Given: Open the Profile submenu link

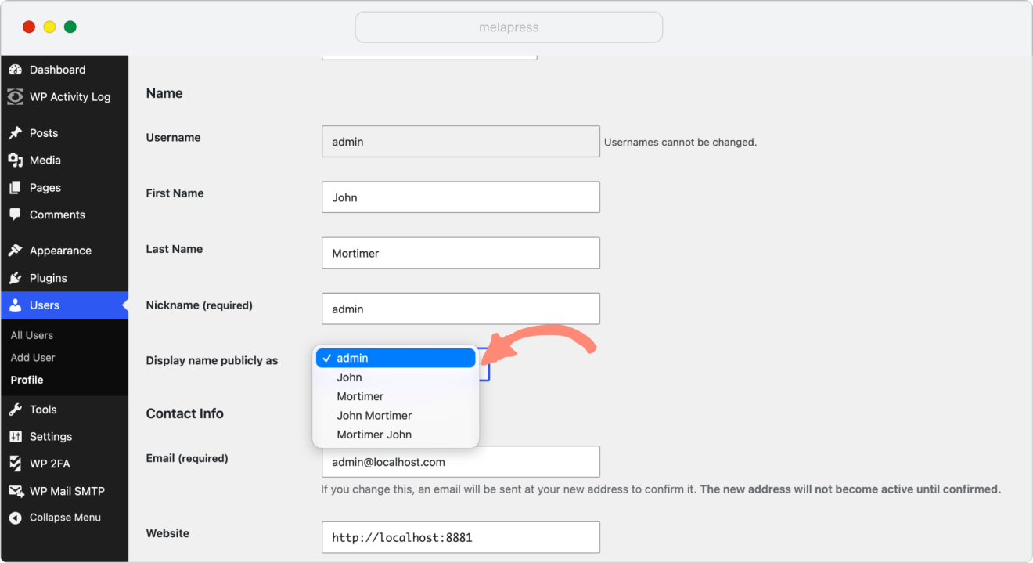Looking at the screenshot, I should coord(27,380).
